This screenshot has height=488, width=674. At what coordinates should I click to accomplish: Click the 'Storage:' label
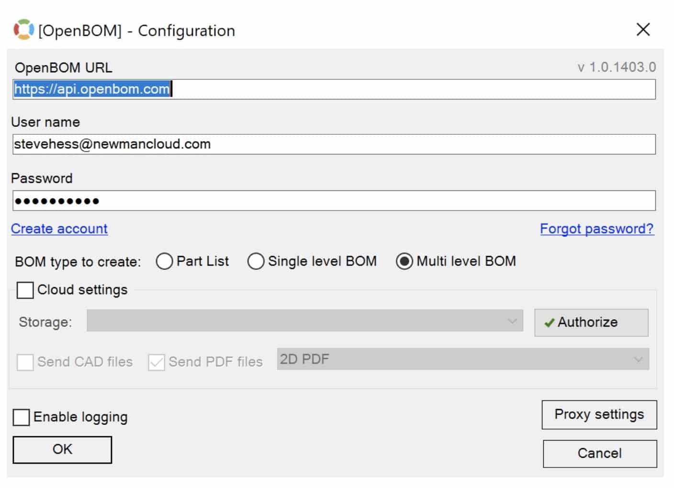(x=45, y=322)
